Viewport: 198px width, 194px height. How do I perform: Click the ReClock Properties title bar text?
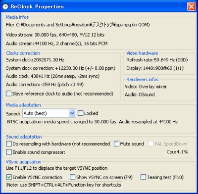[x=37, y=6]
